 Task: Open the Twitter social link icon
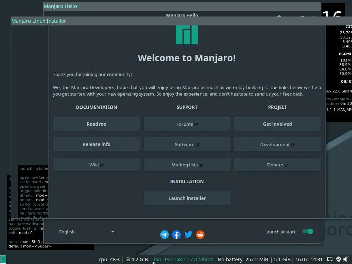point(188,234)
